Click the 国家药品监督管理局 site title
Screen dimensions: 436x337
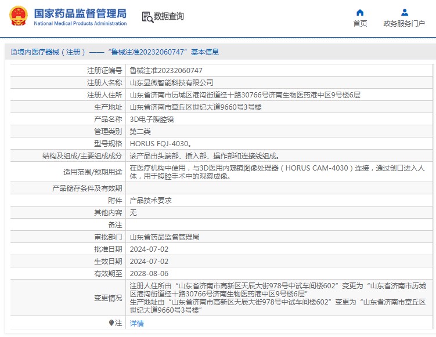(80, 12)
